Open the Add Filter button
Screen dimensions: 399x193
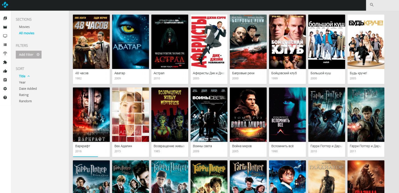click(29, 55)
